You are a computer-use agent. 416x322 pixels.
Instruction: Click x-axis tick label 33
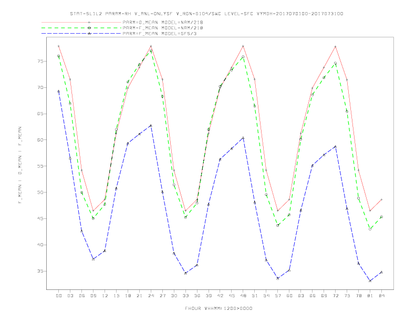(185, 296)
